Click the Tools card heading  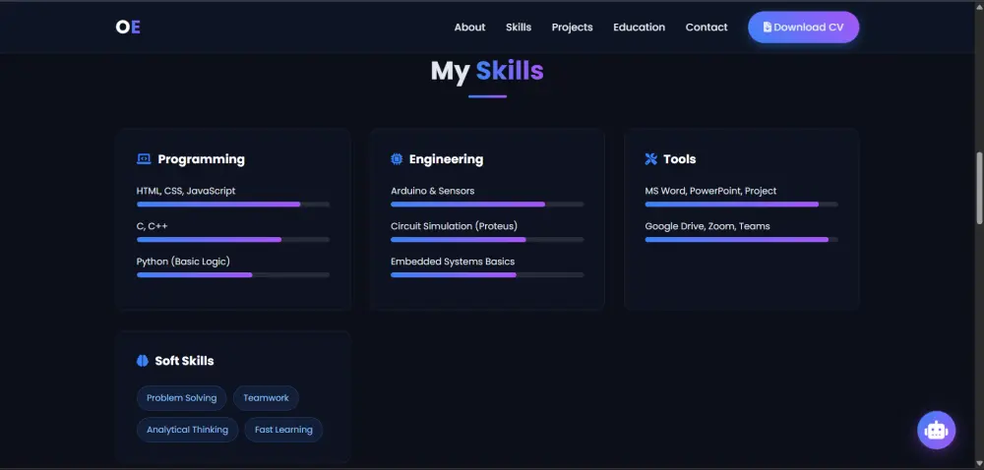(680, 159)
